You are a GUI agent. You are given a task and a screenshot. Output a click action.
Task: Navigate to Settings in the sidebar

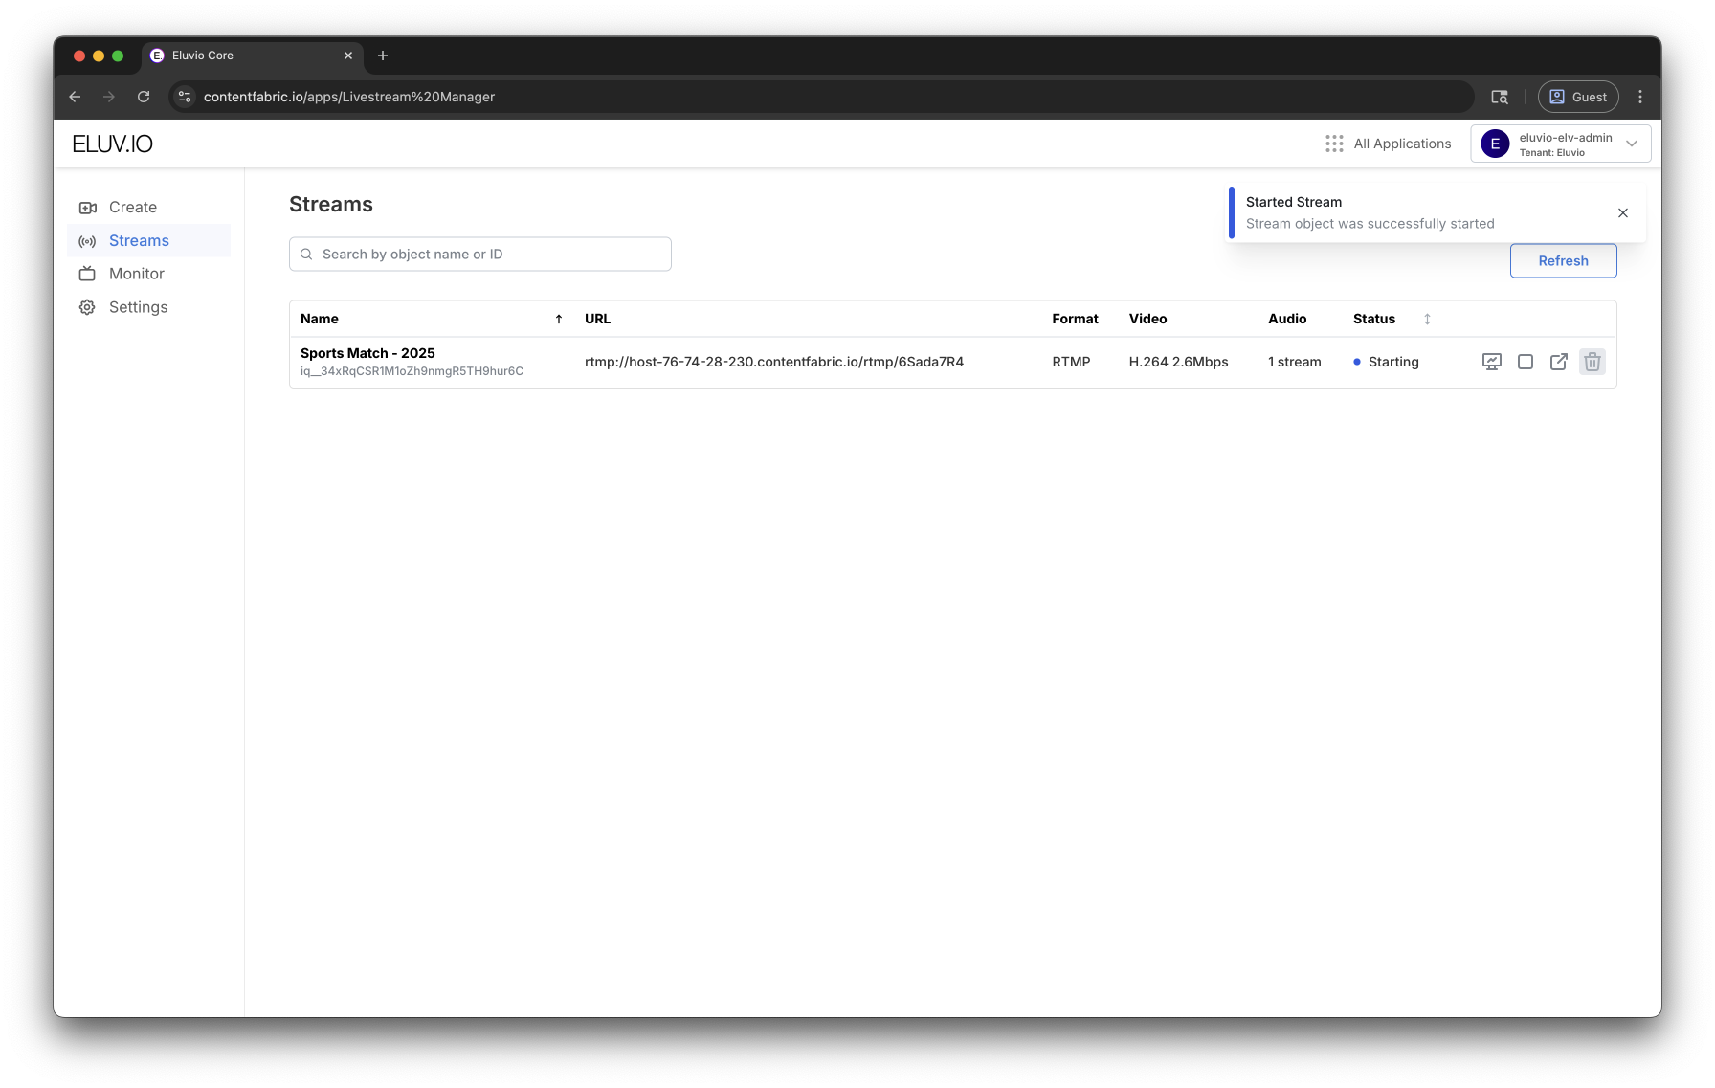139,307
